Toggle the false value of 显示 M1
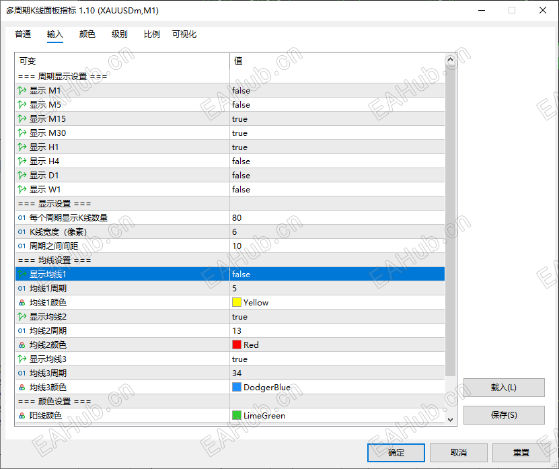 (x=337, y=91)
